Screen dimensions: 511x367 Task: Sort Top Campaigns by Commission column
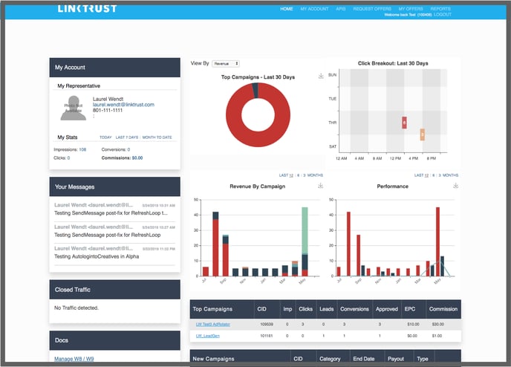tap(443, 309)
